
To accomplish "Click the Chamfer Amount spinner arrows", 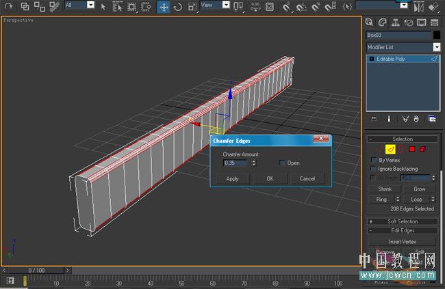I will click(x=254, y=163).
